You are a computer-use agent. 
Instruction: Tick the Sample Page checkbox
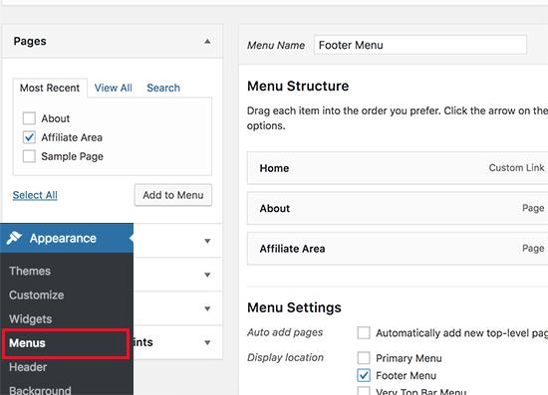click(29, 156)
